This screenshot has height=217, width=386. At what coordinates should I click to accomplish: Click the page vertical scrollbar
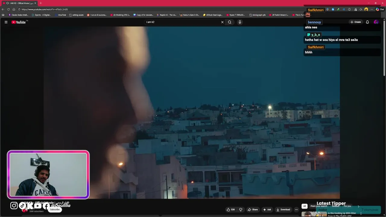point(384,48)
